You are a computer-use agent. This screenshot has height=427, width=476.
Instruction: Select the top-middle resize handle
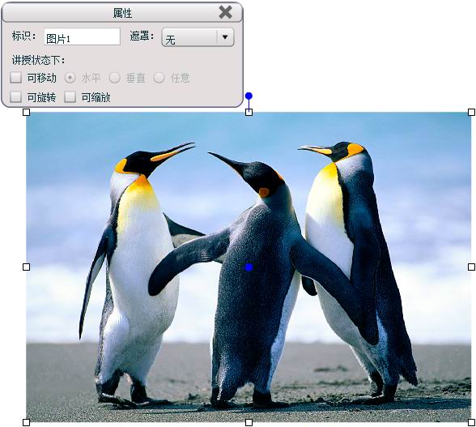[249, 113]
